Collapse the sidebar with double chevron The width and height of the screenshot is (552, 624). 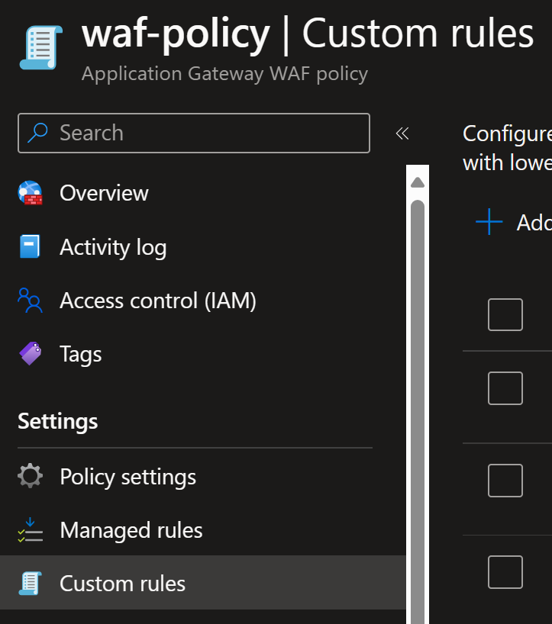[402, 134]
